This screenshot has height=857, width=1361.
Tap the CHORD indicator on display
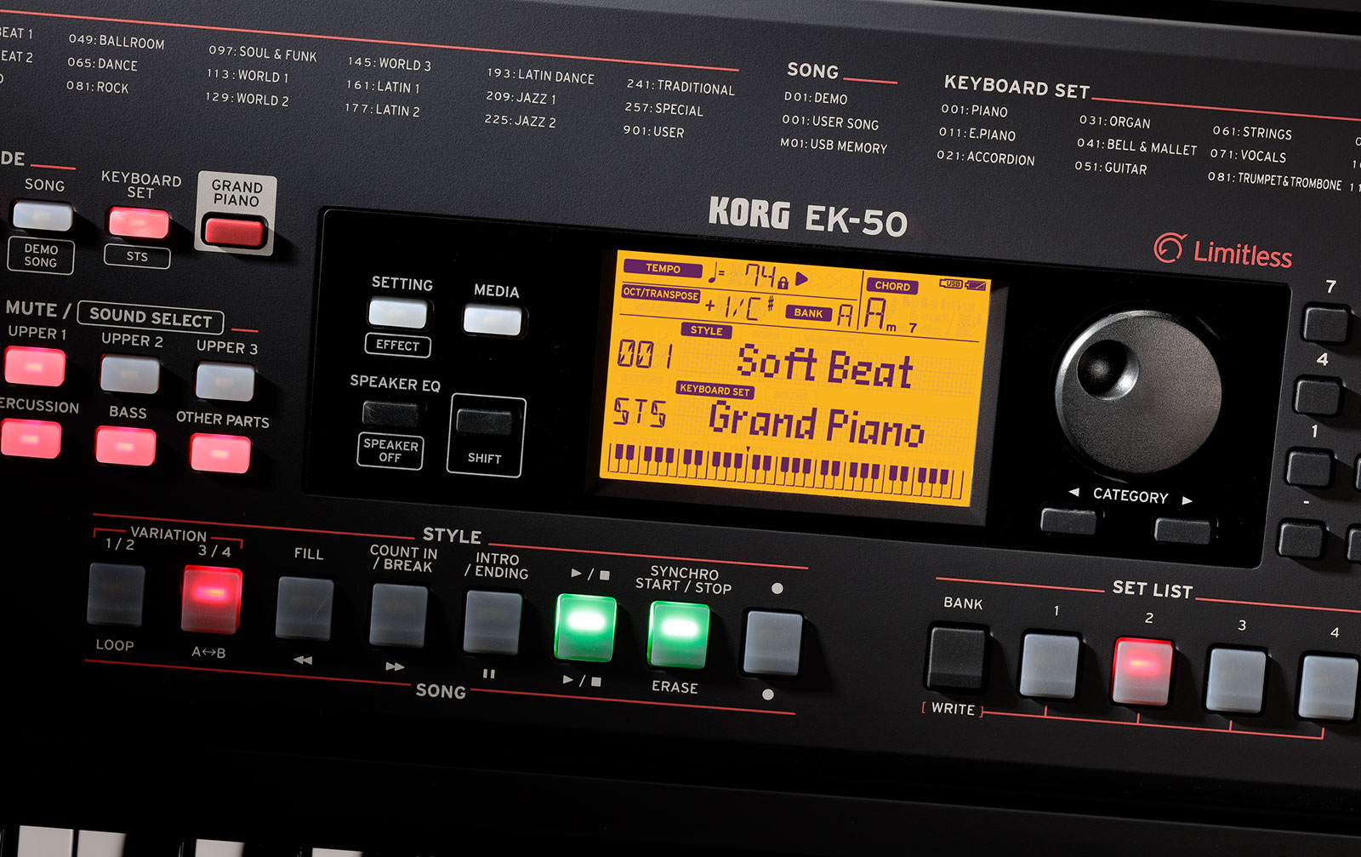click(892, 287)
